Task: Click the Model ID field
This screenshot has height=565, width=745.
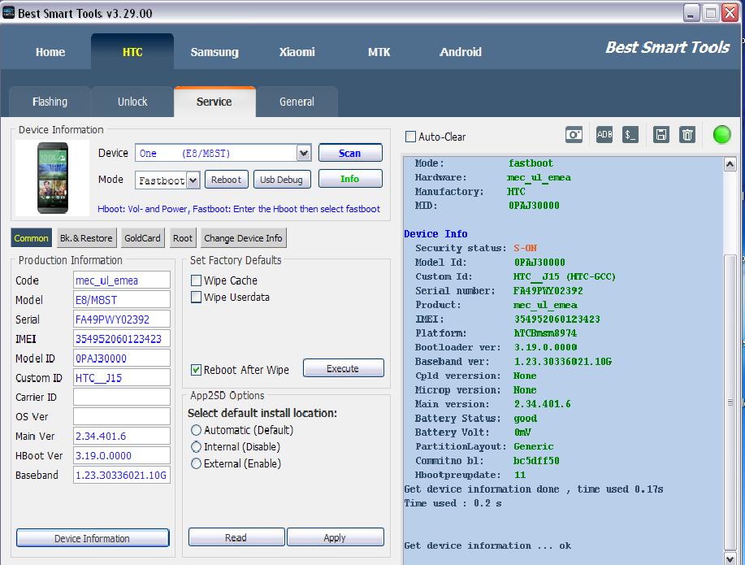Action: click(x=122, y=359)
